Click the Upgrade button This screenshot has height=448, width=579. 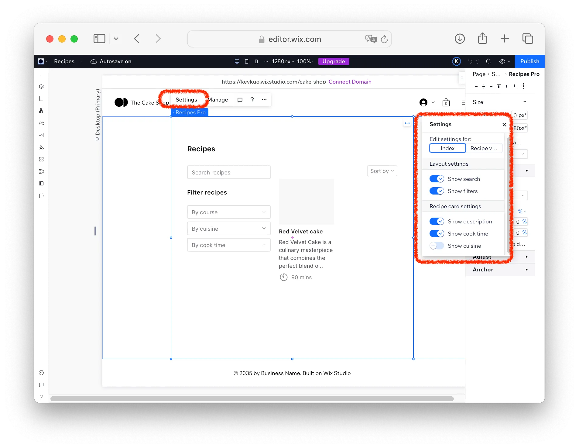pyautogui.click(x=334, y=61)
